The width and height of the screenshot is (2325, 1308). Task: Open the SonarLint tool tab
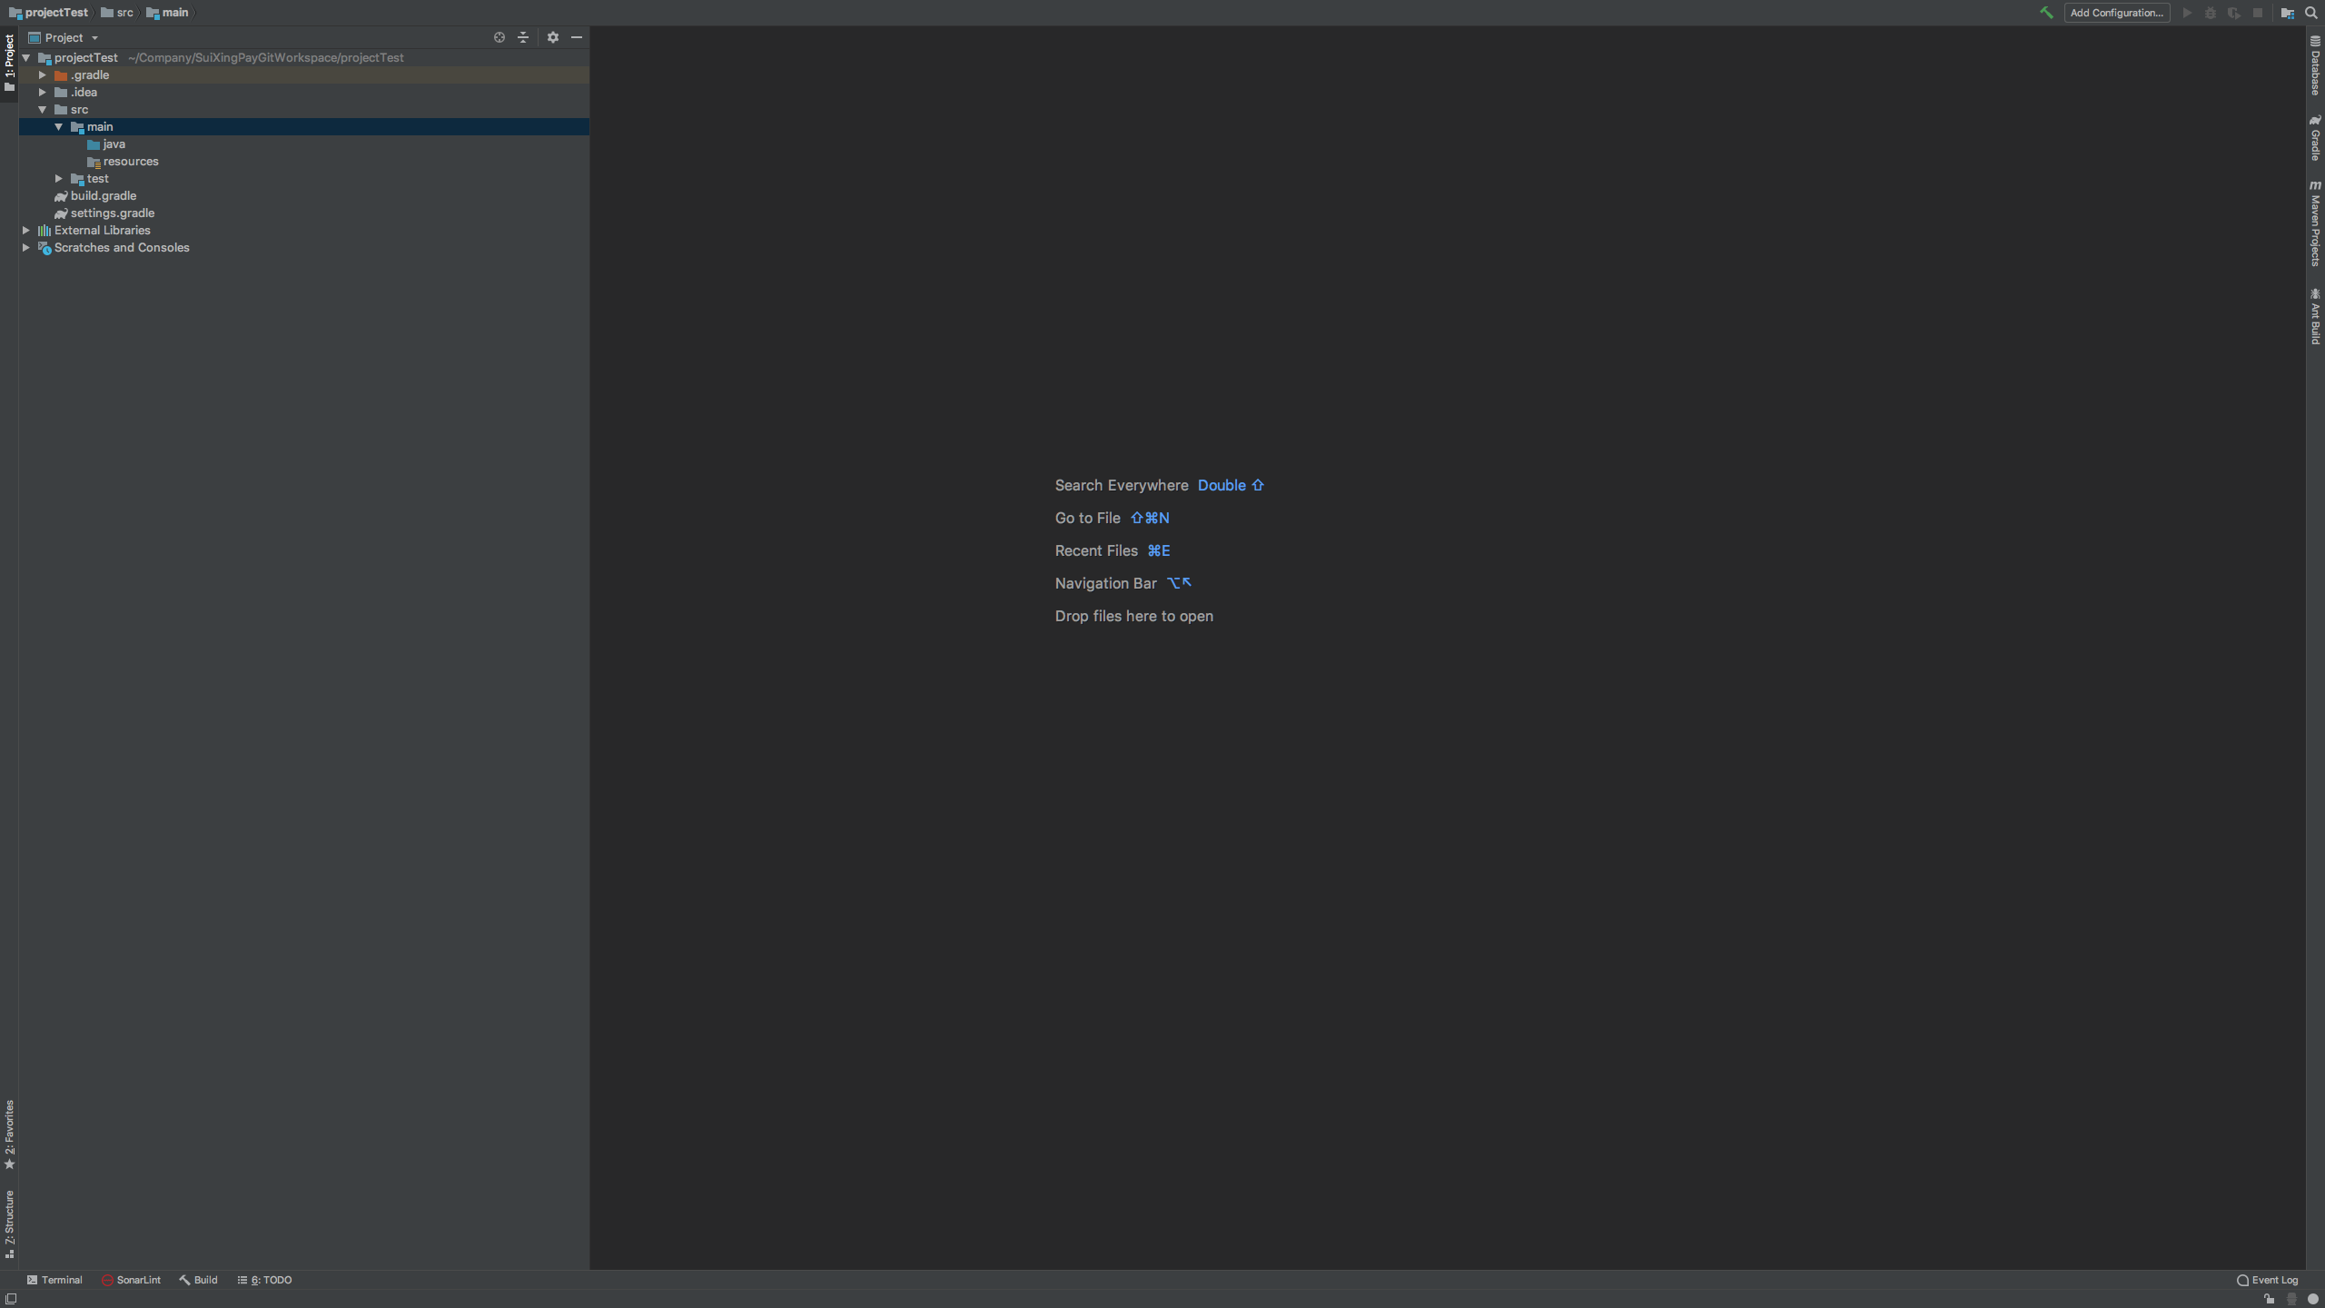pos(132,1280)
